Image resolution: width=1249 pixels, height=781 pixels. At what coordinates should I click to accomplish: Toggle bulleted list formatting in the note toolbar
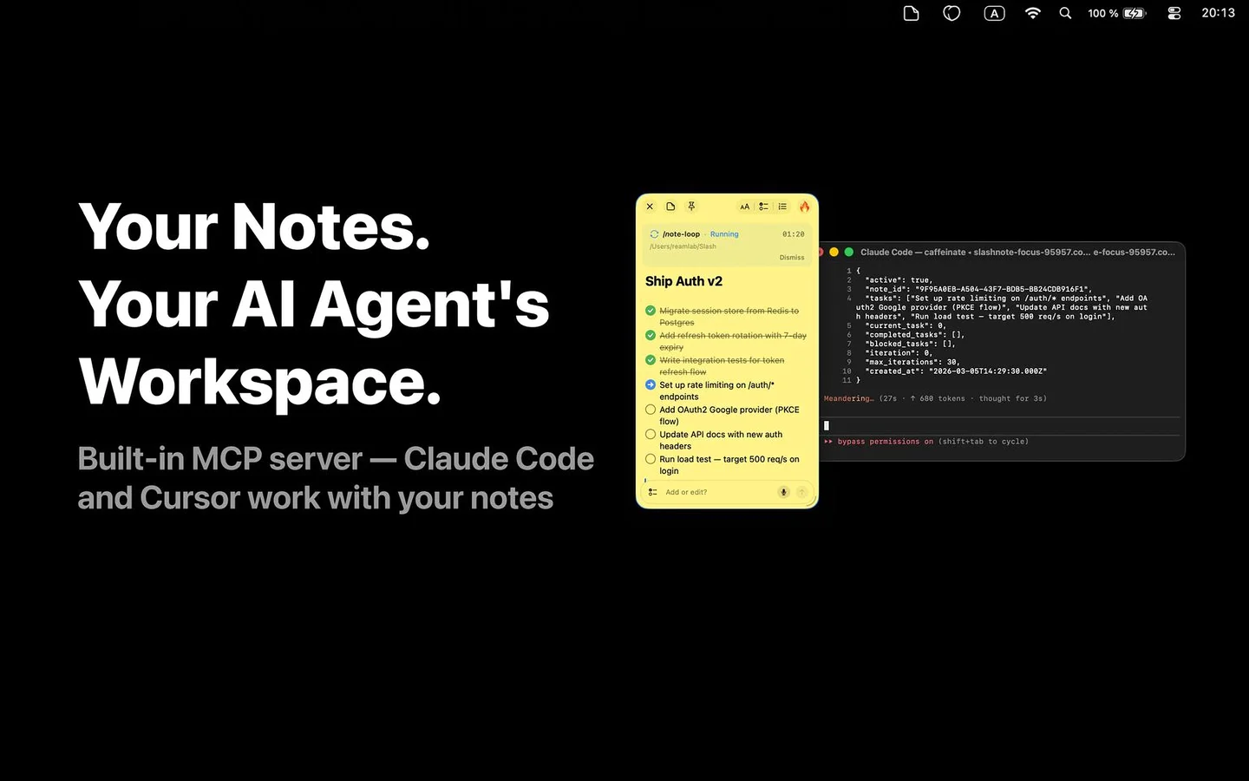point(782,207)
